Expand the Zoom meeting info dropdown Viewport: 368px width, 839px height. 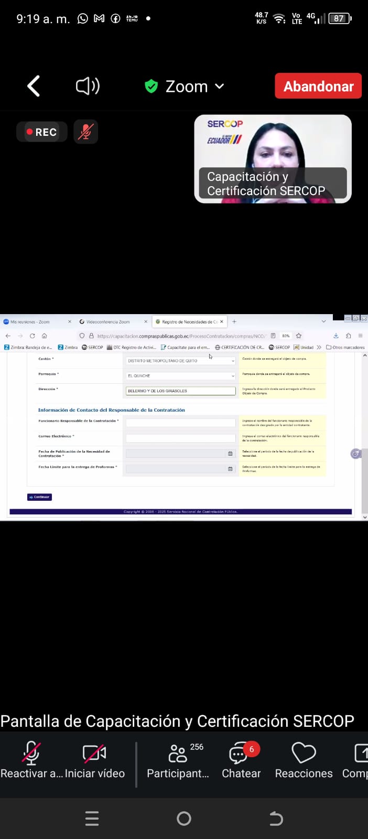[x=220, y=86]
